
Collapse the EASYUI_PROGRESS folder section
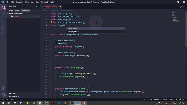(x=8, y=14)
